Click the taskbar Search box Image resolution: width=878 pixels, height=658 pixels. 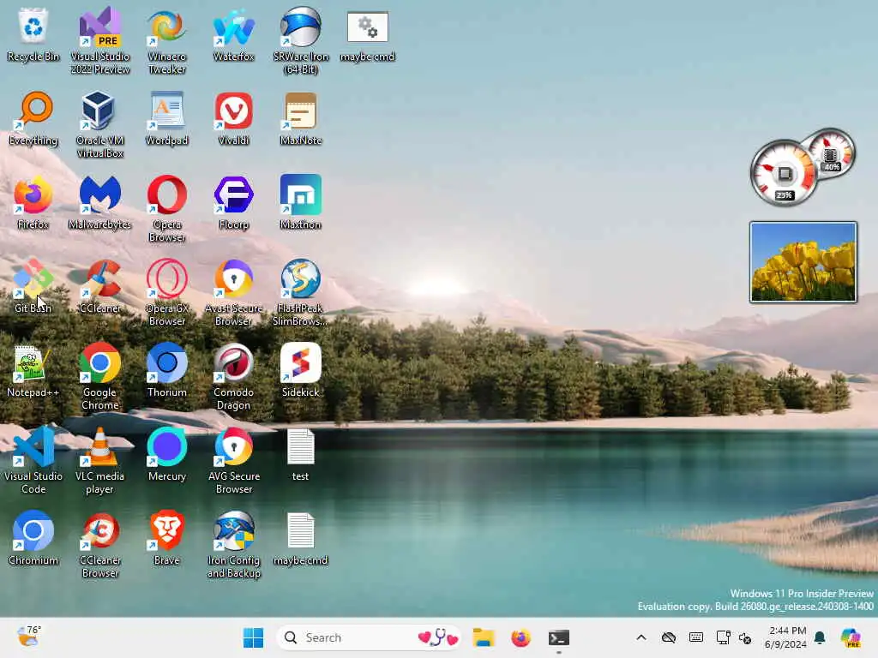pos(368,637)
